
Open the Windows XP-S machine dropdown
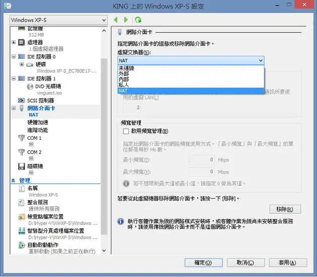58,20
